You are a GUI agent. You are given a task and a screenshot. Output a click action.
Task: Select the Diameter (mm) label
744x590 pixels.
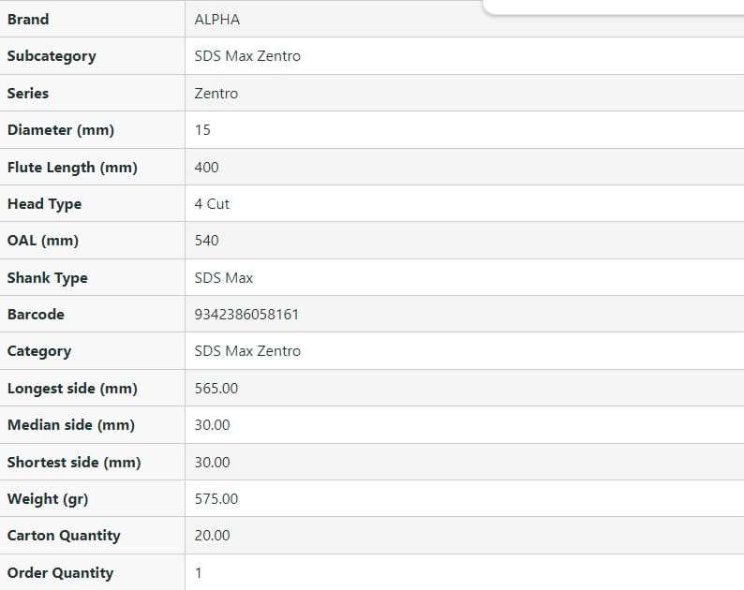[61, 130]
